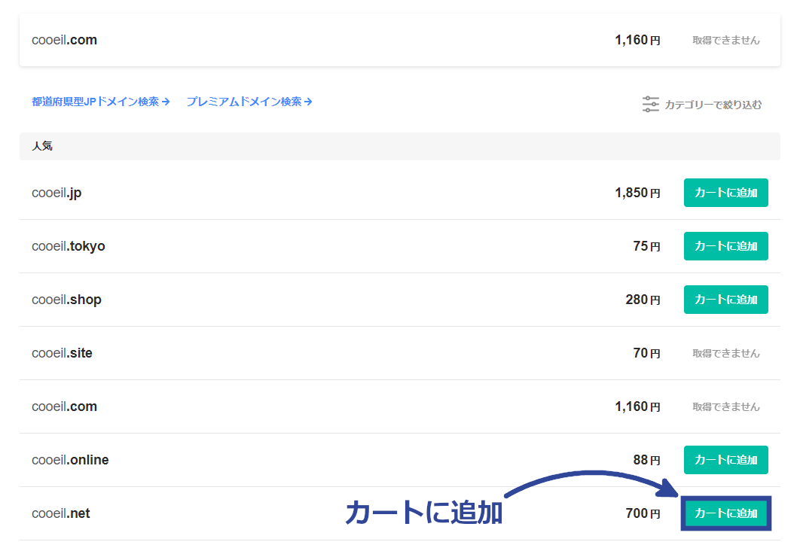Select the cooeil.net domain name
Image resolution: width=800 pixels, height=551 pixels.
[61, 513]
